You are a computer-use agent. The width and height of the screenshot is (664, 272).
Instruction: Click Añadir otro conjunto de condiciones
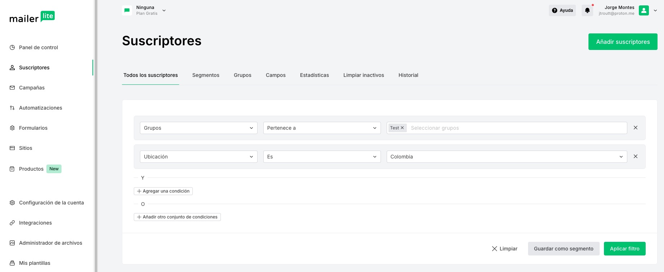click(177, 217)
